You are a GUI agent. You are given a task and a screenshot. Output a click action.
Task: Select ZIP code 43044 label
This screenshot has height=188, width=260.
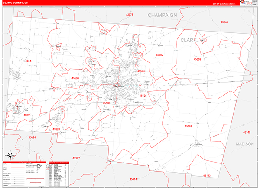pos(224,22)
